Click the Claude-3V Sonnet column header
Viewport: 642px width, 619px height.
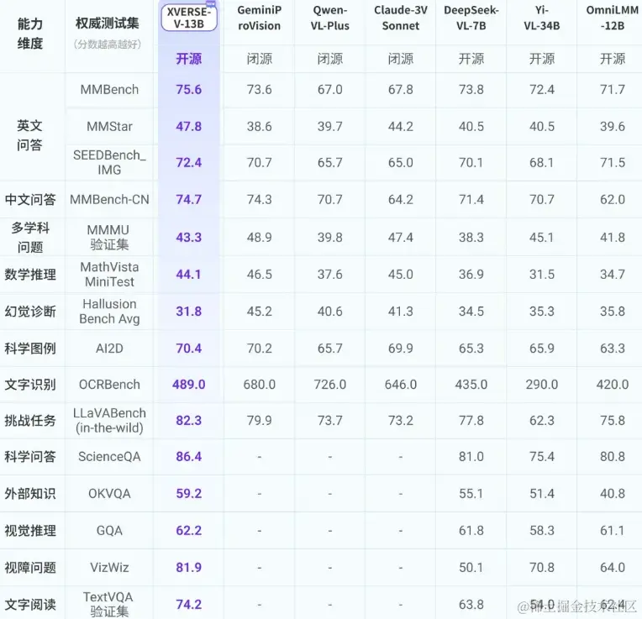click(401, 18)
